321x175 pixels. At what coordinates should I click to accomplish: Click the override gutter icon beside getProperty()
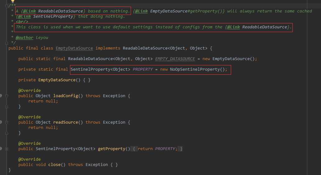tap(1, 149)
